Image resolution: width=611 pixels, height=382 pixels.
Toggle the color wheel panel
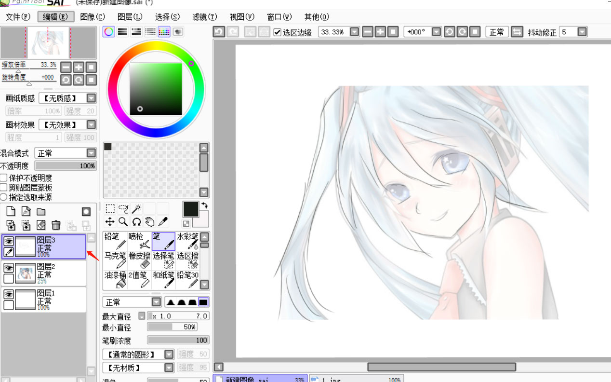click(109, 32)
